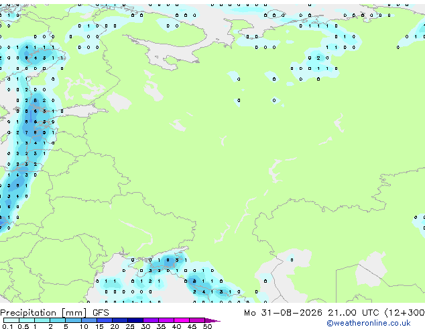Click the above-50 mm arrow tip
The width and height of the screenshot is (425, 329).
click(213, 320)
